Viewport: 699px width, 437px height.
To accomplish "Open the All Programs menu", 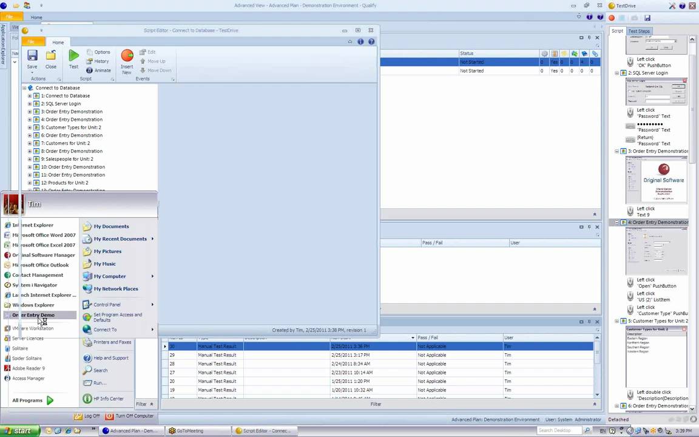I will pos(27,400).
